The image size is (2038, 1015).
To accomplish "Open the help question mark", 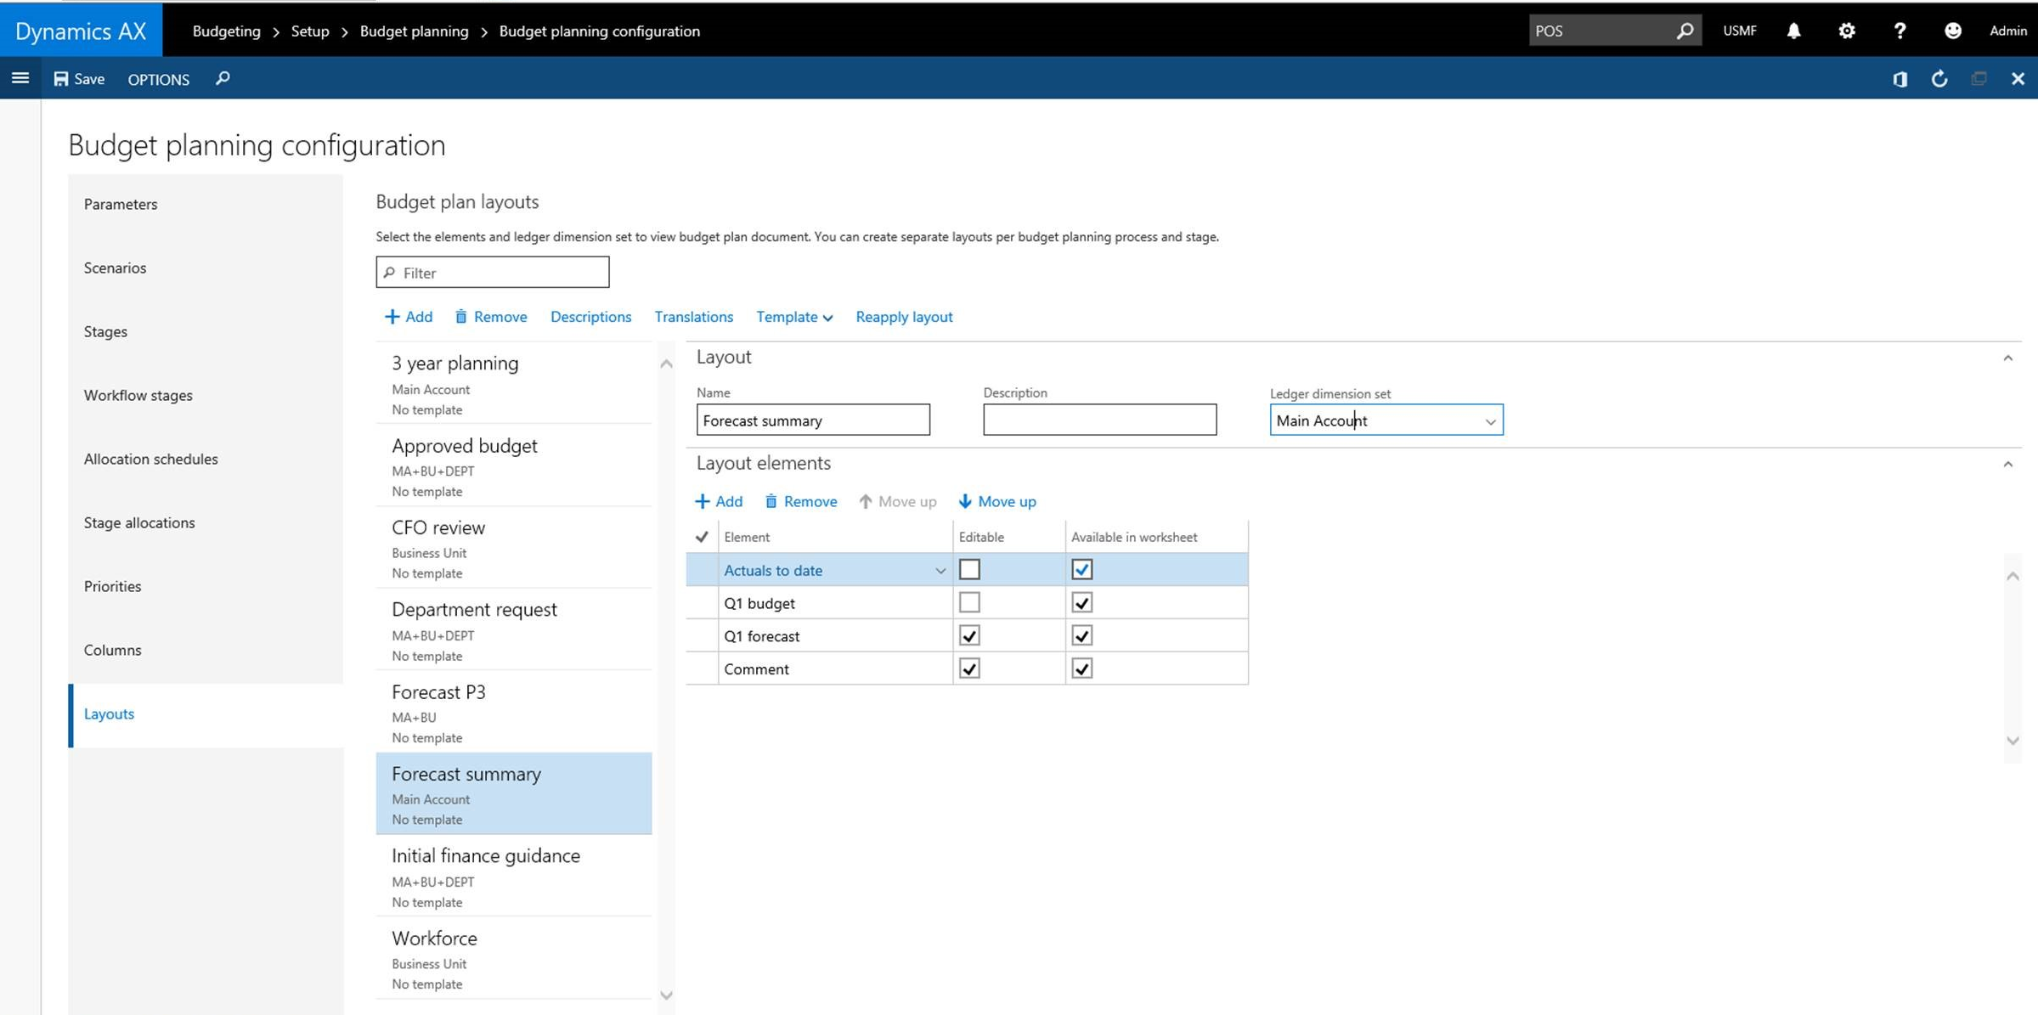I will pyautogui.click(x=1900, y=31).
